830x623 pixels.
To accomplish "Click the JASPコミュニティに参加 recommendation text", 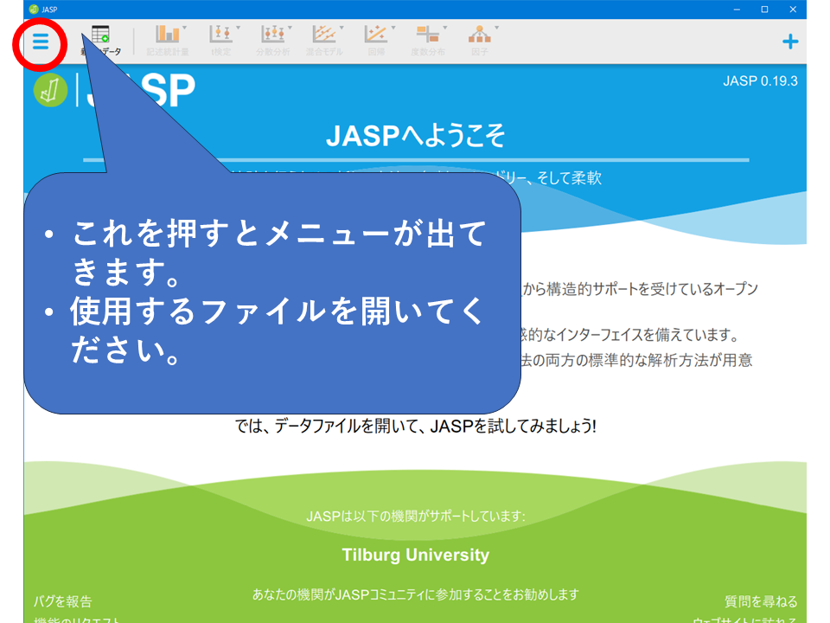I will coord(416,595).
